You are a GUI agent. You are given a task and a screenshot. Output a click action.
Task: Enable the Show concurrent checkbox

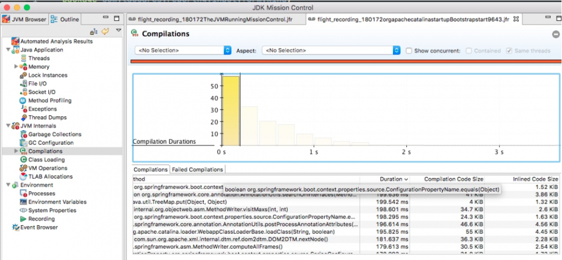click(x=409, y=51)
